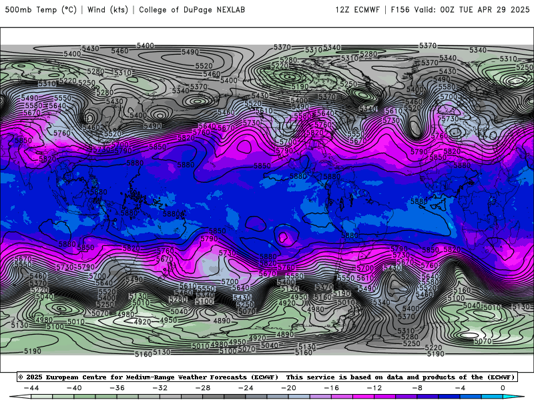Click 'College of DuPage NEXLAB' header text
The image size is (534, 400).
pyautogui.click(x=192, y=10)
